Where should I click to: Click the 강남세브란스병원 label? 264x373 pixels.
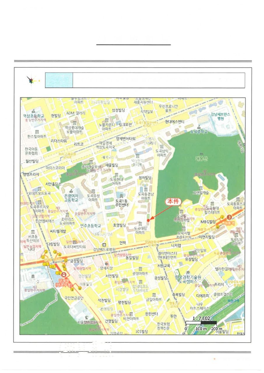coord(221,117)
